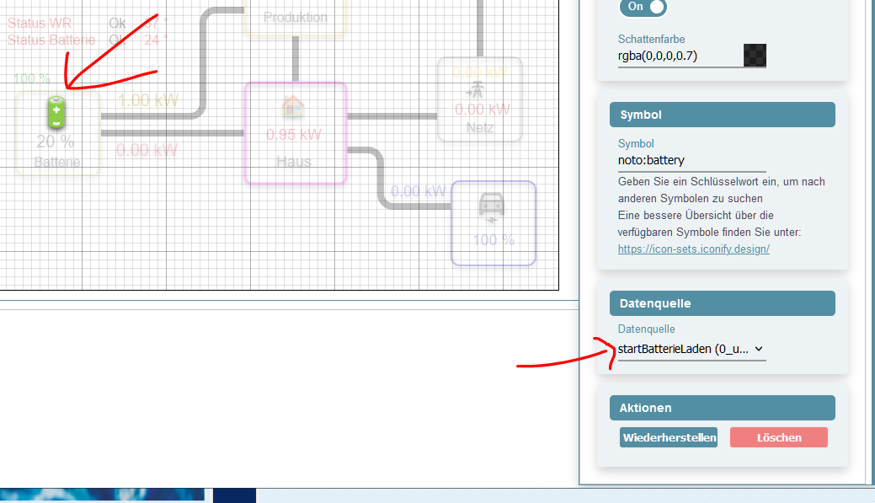Click the Löschen button

tap(778, 437)
